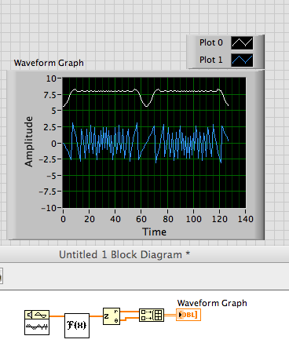The width and height of the screenshot is (289, 354).
Task: Click the 0 starting value on time axis
Action: point(63,219)
